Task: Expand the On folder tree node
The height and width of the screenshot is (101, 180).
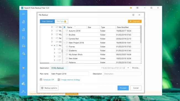Action: [x=52, y=42]
